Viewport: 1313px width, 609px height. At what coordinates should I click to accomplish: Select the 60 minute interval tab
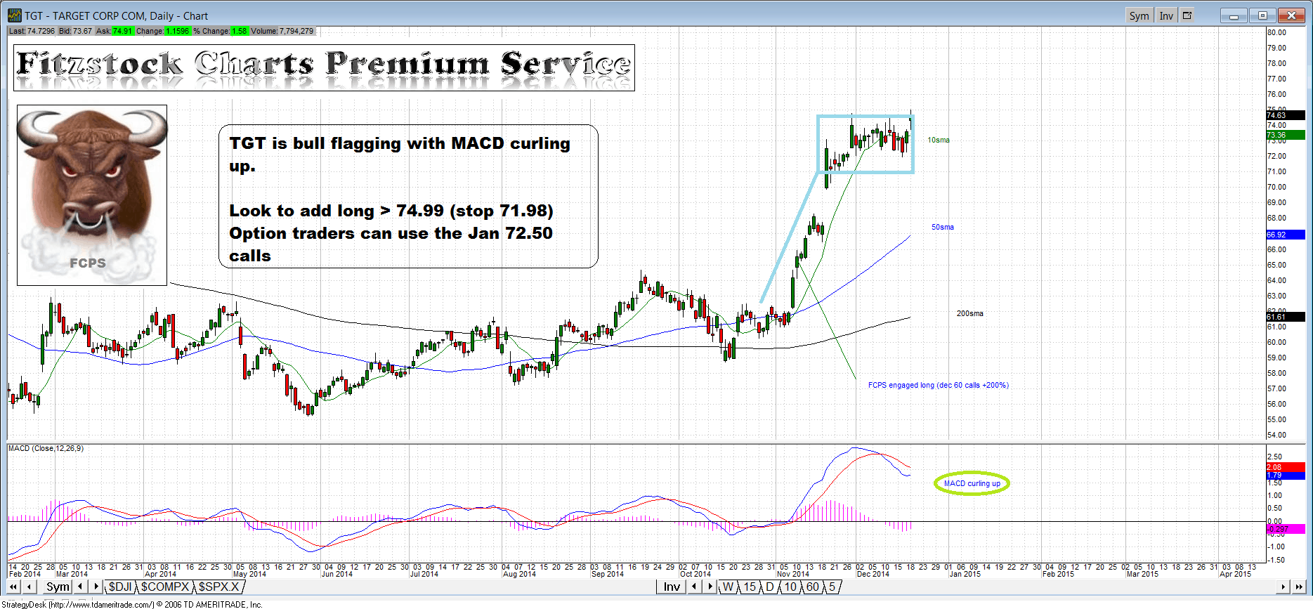(x=812, y=587)
